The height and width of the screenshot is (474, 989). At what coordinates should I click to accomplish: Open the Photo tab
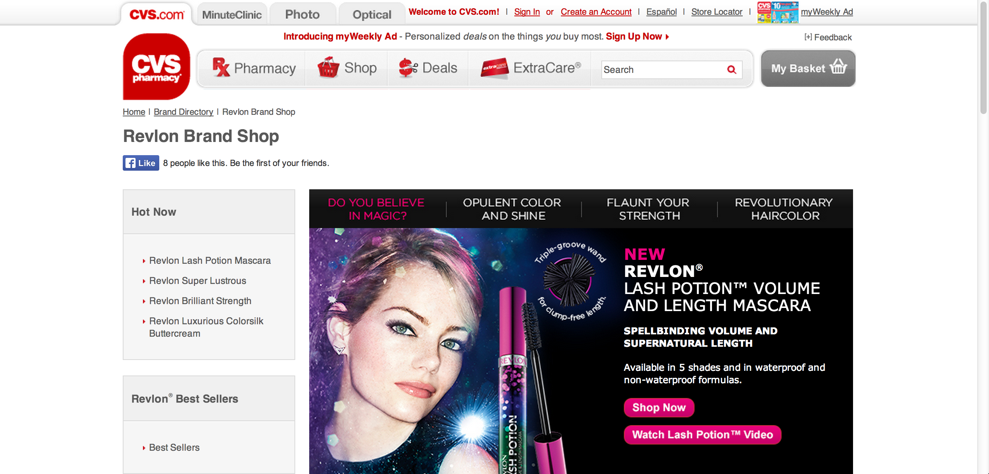point(302,14)
